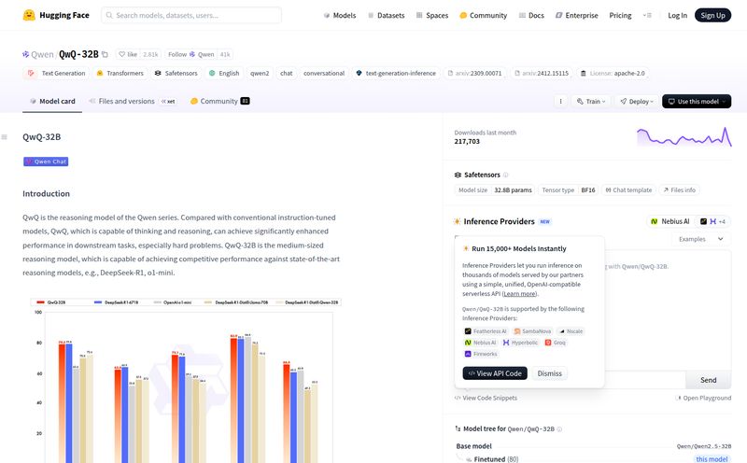Open the Enterprise page
The width and height of the screenshot is (747, 463).
pyautogui.click(x=576, y=15)
